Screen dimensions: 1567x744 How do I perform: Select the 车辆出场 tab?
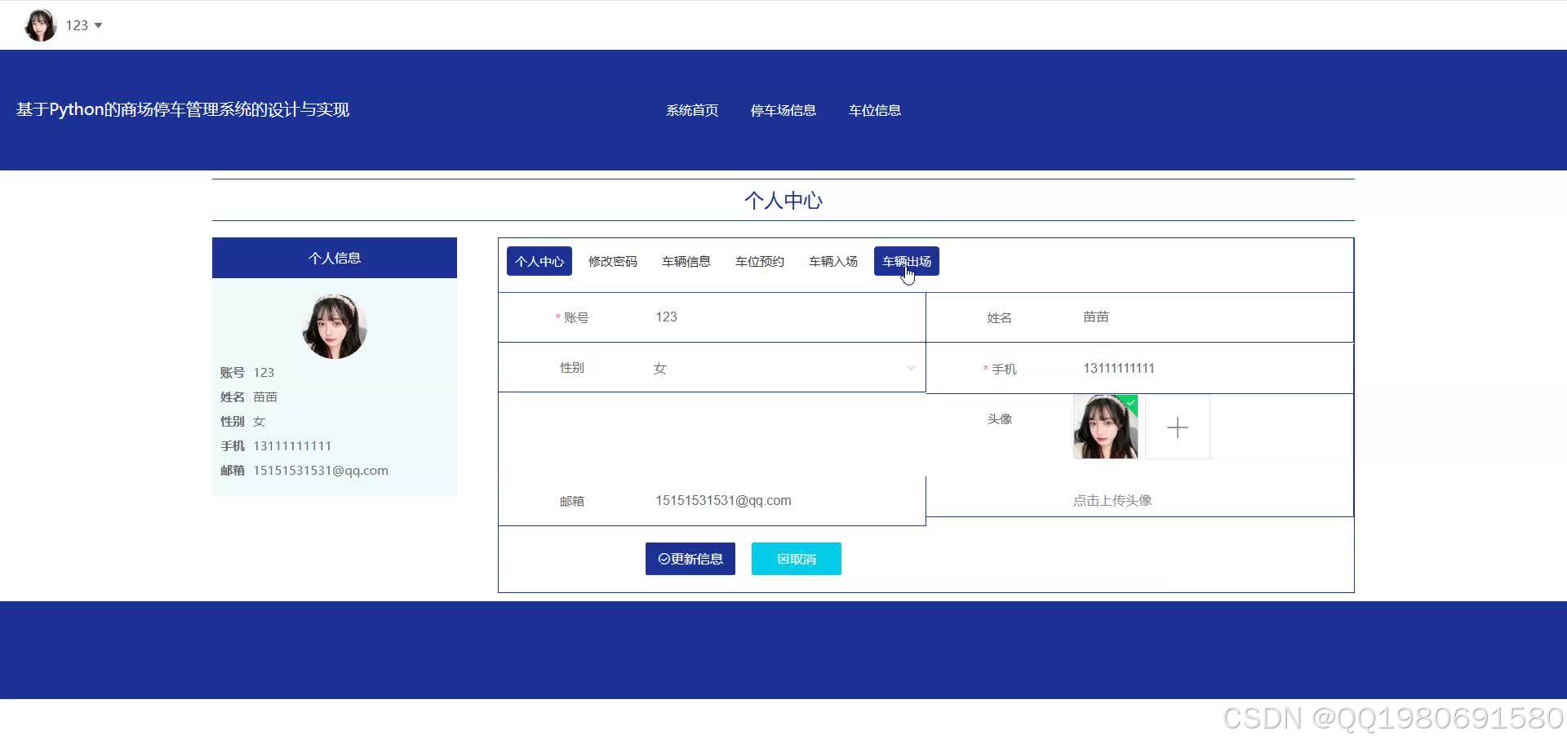click(906, 261)
